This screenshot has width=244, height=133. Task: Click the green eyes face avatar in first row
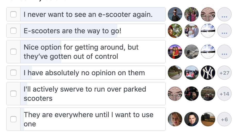click(x=208, y=14)
